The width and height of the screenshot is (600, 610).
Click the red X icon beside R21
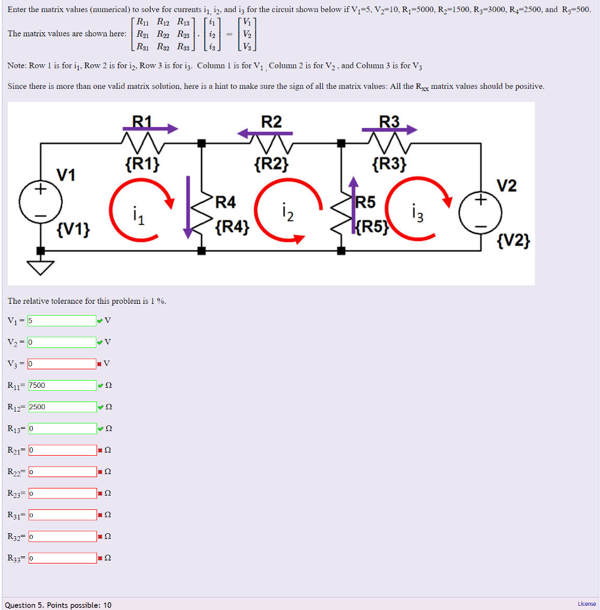100,450
